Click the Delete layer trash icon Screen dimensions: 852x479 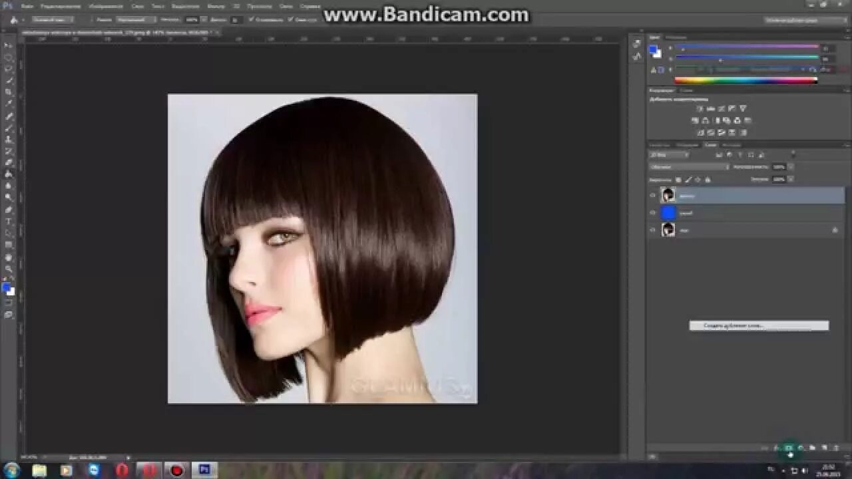[837, 448]
